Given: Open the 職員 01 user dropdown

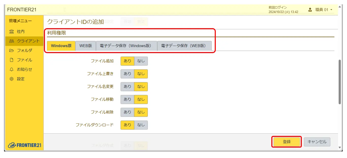Looking at the screenshot, I should 321,10.
